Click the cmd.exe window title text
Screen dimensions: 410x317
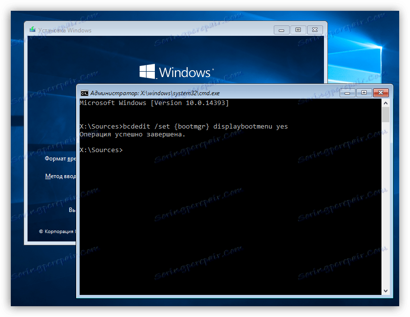click(155, 93)
